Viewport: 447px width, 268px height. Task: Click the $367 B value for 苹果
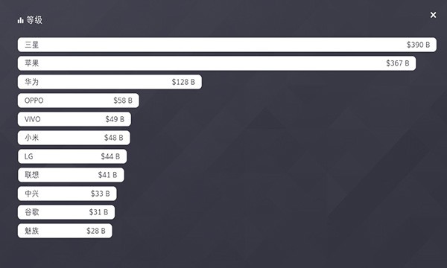pyautogui.click(x=398, y=63)
